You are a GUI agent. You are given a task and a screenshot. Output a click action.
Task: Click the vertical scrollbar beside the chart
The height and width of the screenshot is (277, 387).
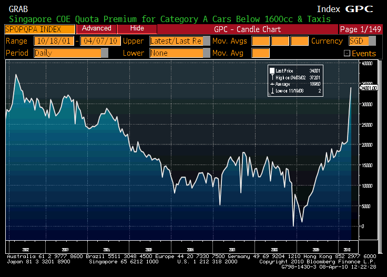[x=380, y=156]
